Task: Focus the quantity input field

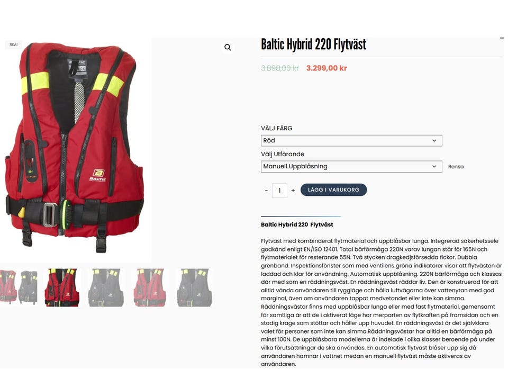Action: pyautogui.click(x=279, y=191)
